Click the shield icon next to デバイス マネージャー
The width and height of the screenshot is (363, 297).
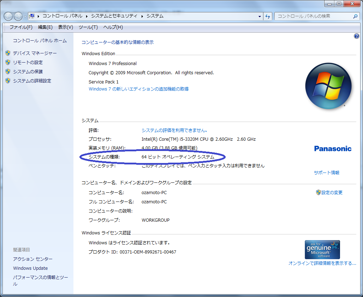pyautogui.click(x=8, y=53)
